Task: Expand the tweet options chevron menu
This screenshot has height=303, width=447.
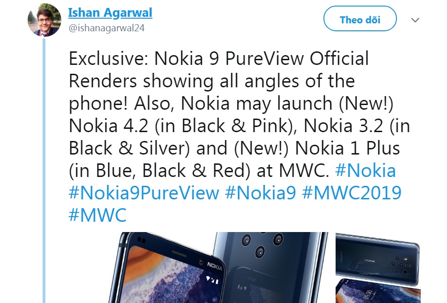Action: tap(415, 20)
